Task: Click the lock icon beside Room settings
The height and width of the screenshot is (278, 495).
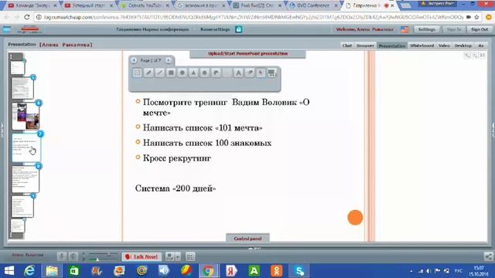Action: pos(239,29)
